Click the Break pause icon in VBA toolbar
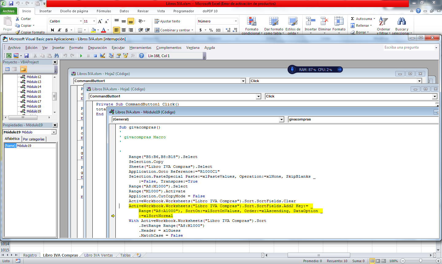This screenshot has width=442, height=264. [88, 56]
